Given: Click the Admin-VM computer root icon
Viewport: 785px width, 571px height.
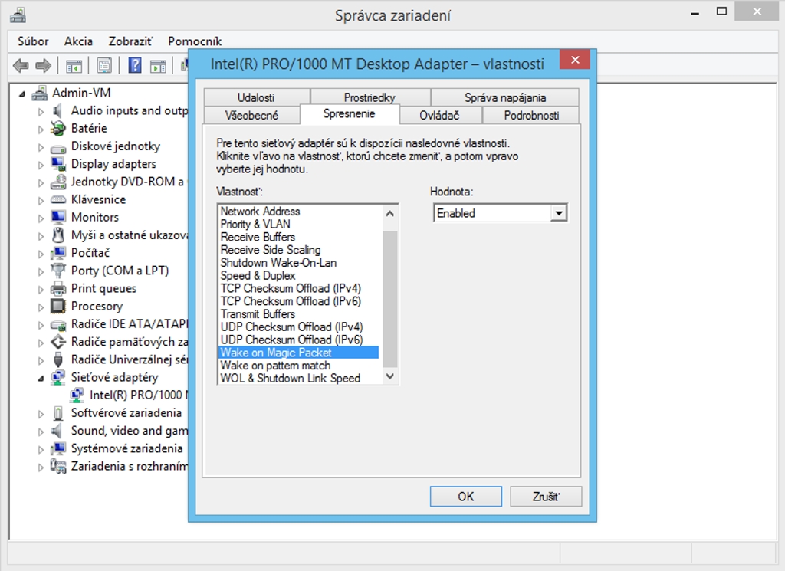Looking at the screenshot, I should pyautogui.click(x=40, y=94).
